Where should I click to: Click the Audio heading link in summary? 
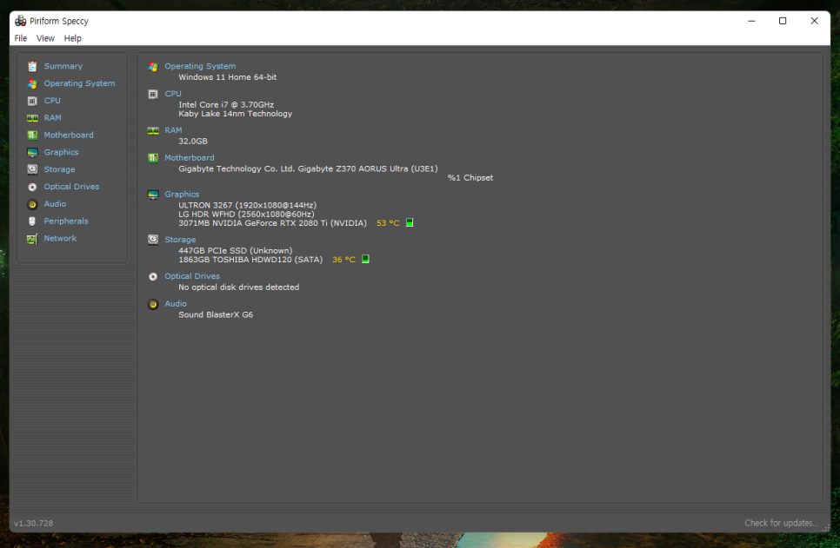(x=175, y=303)
